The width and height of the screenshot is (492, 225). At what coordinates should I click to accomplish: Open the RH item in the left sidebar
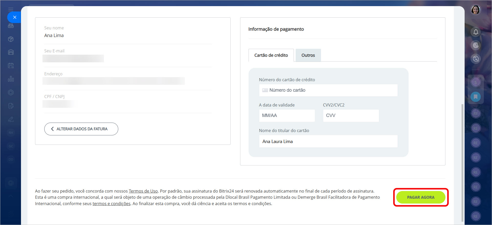11,133
